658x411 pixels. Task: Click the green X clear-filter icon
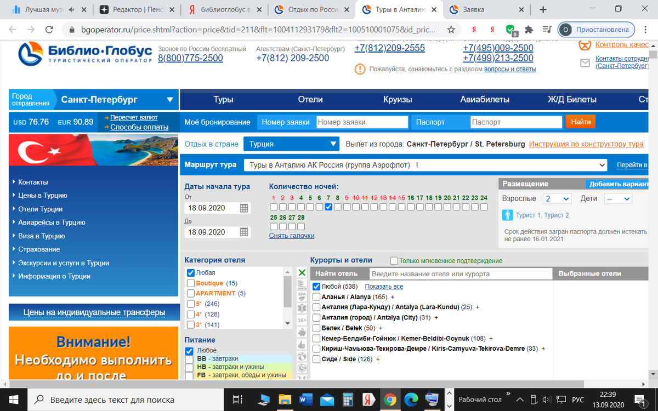(302, 272)
